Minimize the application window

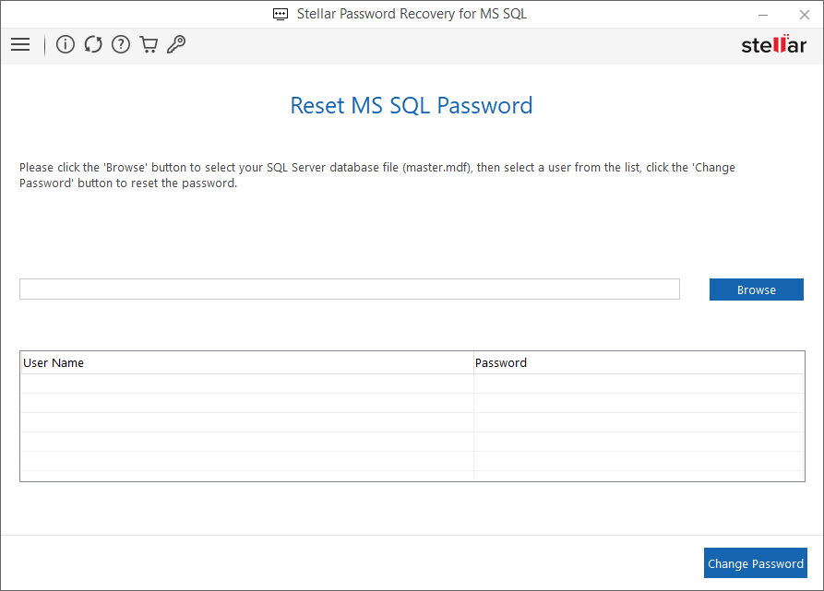click(762, 14)
